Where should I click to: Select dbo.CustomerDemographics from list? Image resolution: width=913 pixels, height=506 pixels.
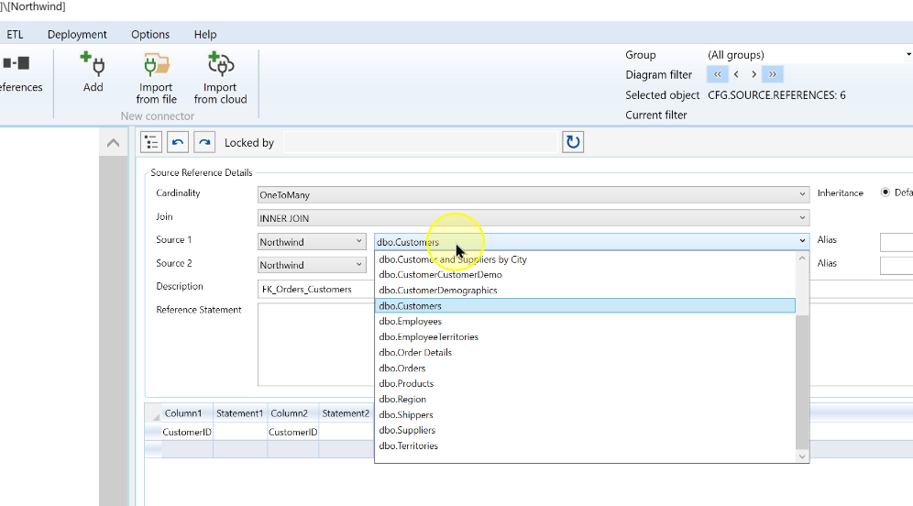click(x=585, y=290)
